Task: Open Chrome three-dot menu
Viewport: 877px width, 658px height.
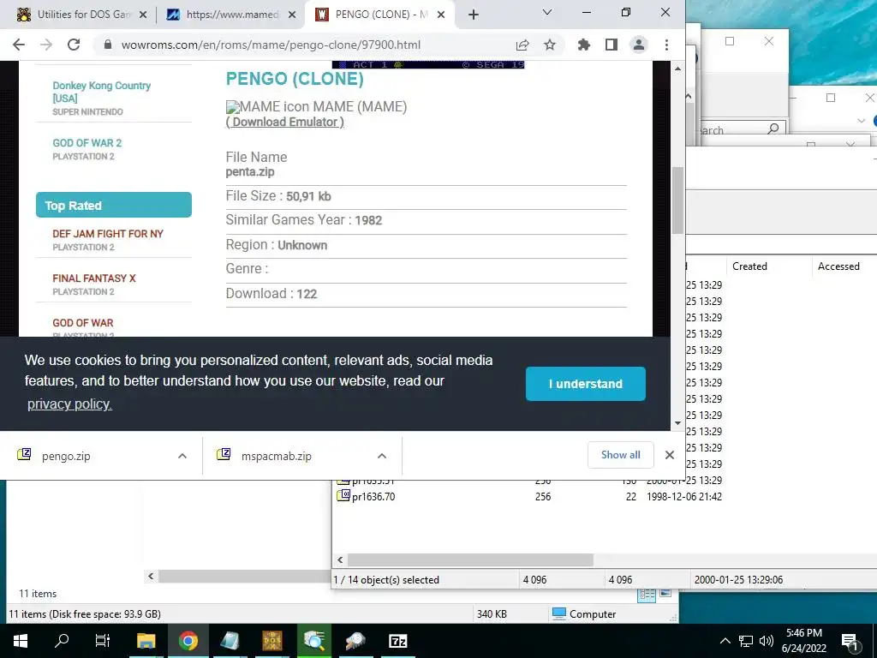Action: coord(666,45)
